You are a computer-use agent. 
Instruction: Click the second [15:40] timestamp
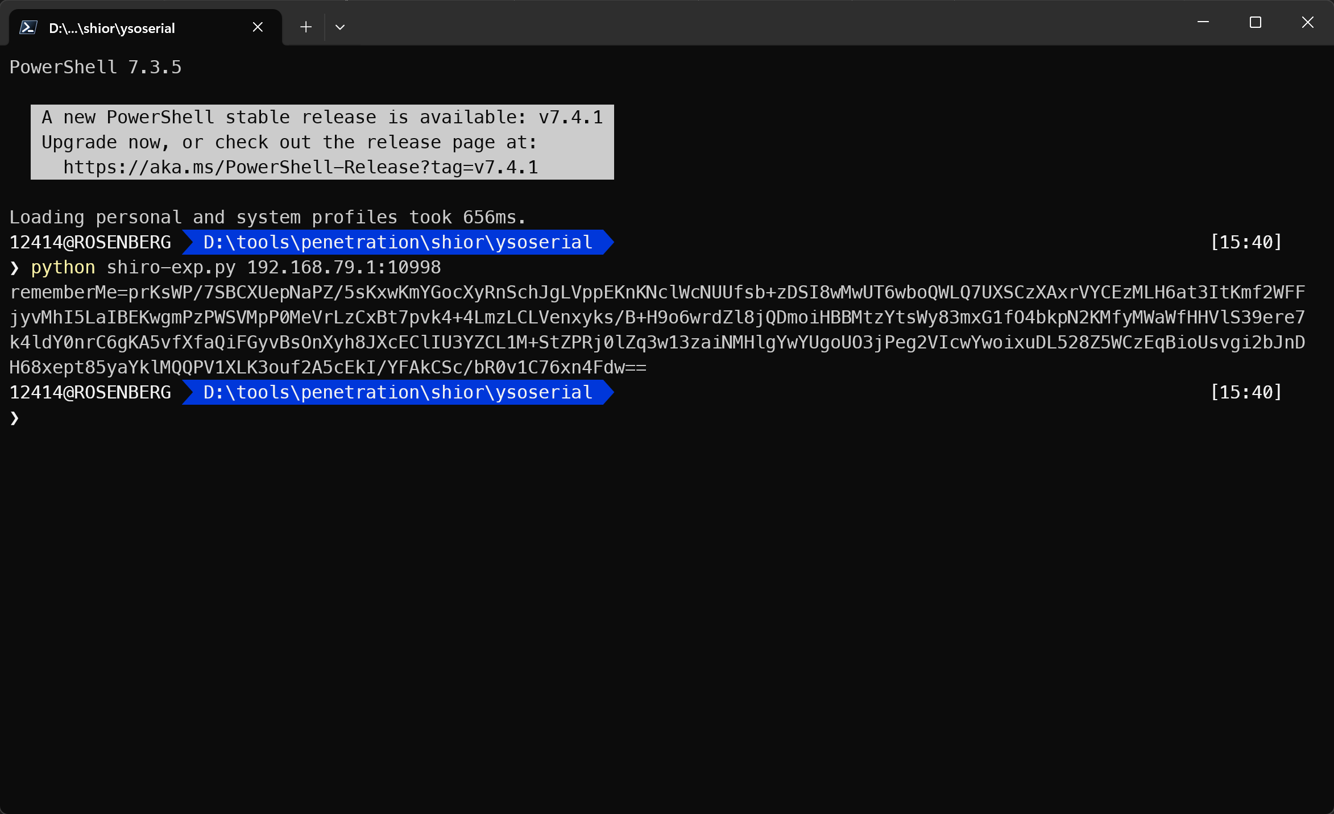coord(1246,393)
